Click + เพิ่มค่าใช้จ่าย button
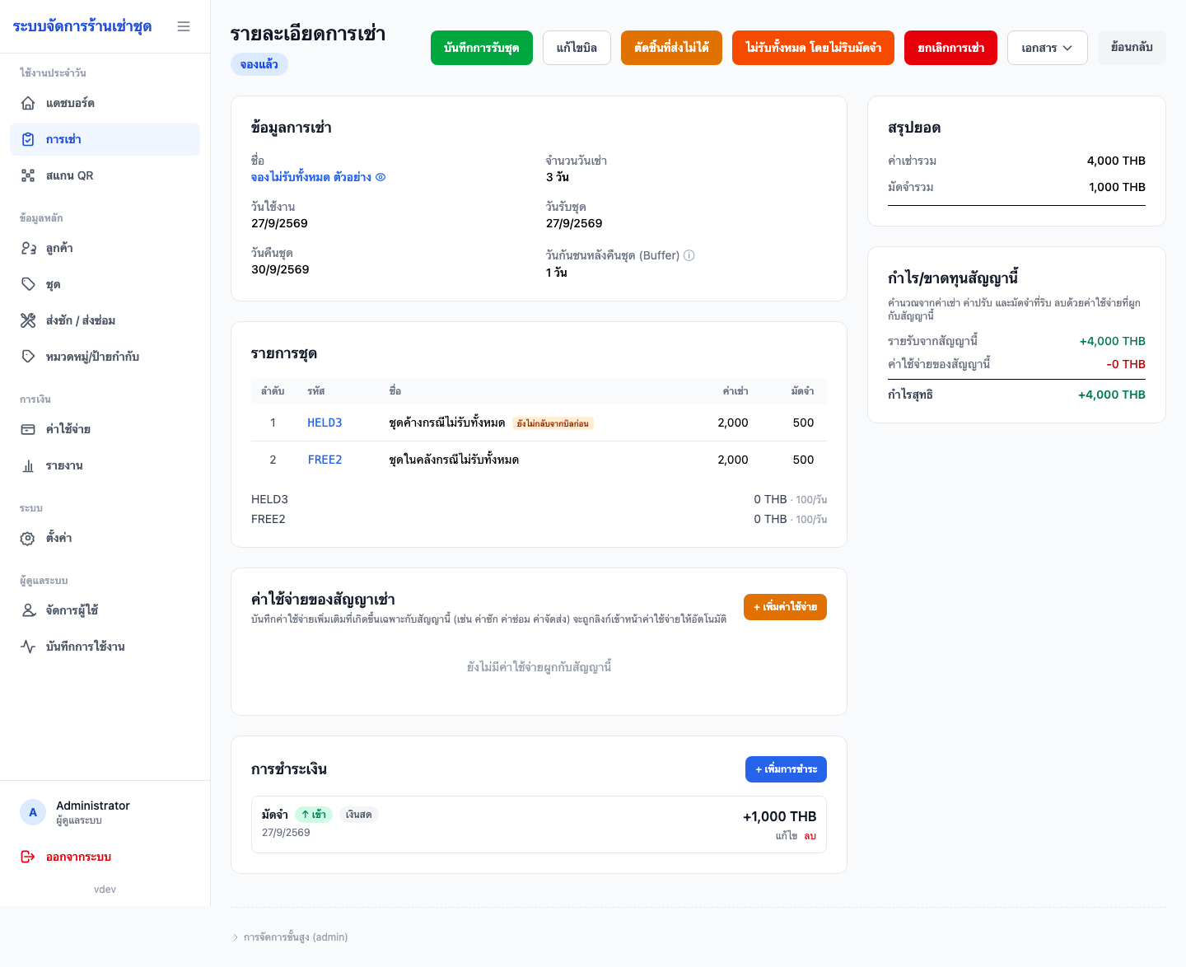The width and height of the screenshot is (1186, 967). [x=785, y=607]
